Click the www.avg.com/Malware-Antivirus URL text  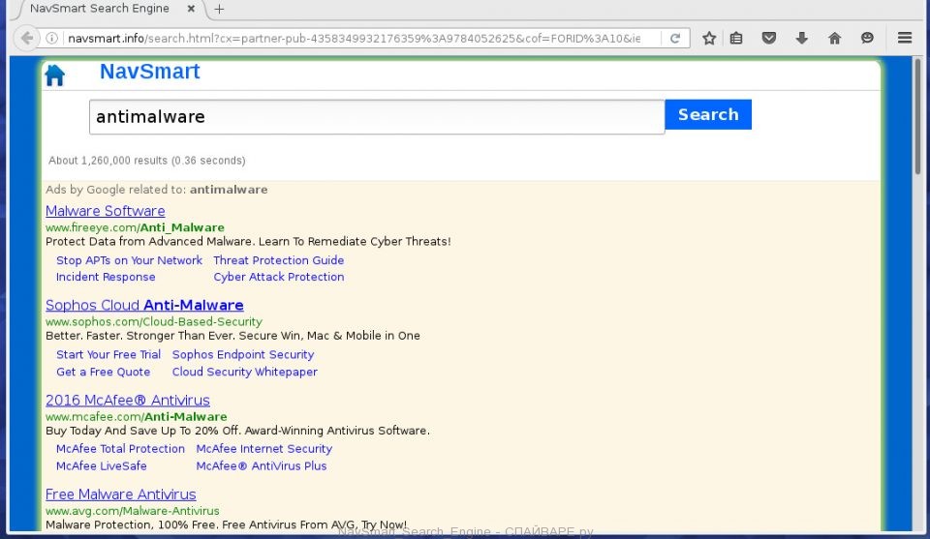[133, 511]
